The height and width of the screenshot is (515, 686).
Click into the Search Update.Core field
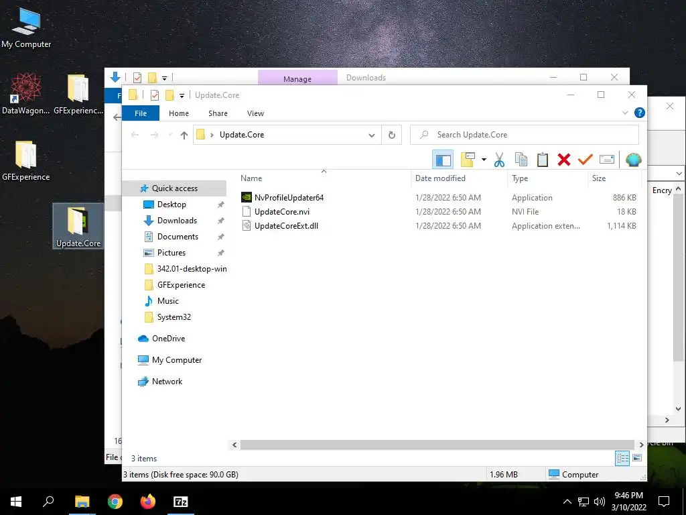tap(524, 135)
